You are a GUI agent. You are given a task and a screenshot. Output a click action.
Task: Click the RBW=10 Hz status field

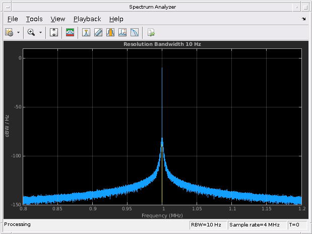208,225
